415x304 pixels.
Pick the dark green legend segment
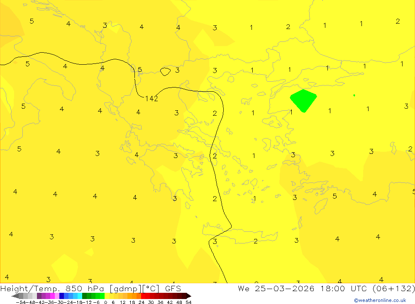pyautogui.click(x=84, y=296)
